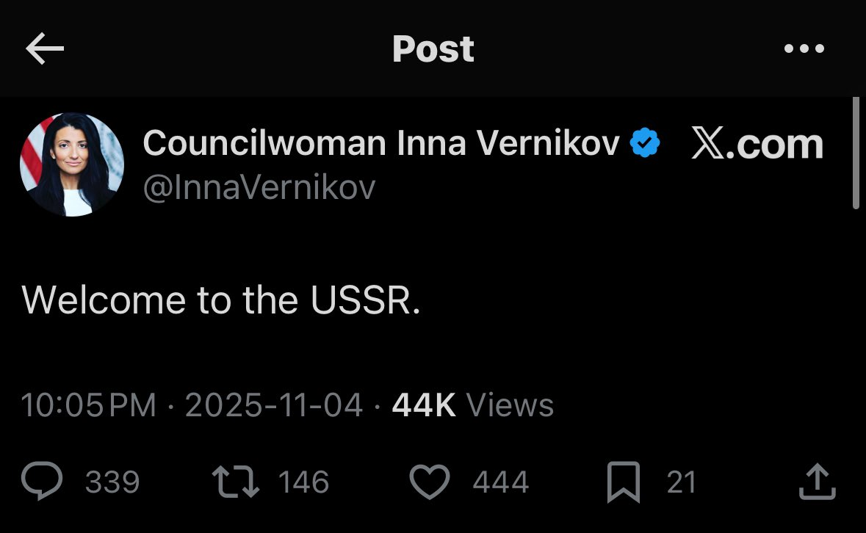This screenshot has height=533, width=866.
Task: Open the 44K Views analytics
Action: tap(472, 405)
